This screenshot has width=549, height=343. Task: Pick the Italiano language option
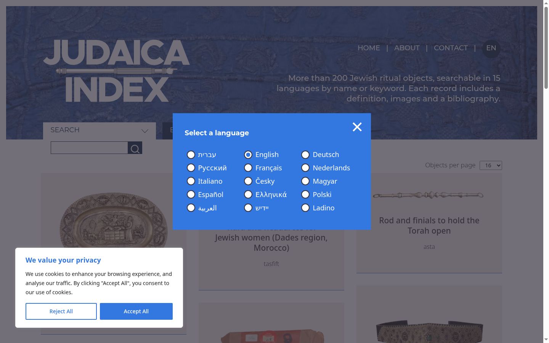[191, 181]
